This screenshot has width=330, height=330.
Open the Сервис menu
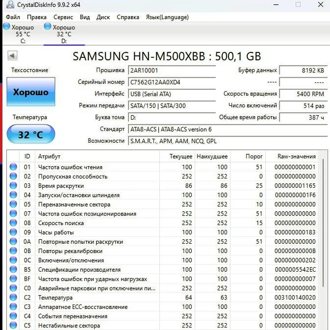[63, 17]
